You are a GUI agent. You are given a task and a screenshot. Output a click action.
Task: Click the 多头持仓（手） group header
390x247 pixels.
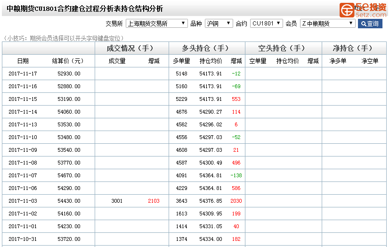click(x=205, y=48)
